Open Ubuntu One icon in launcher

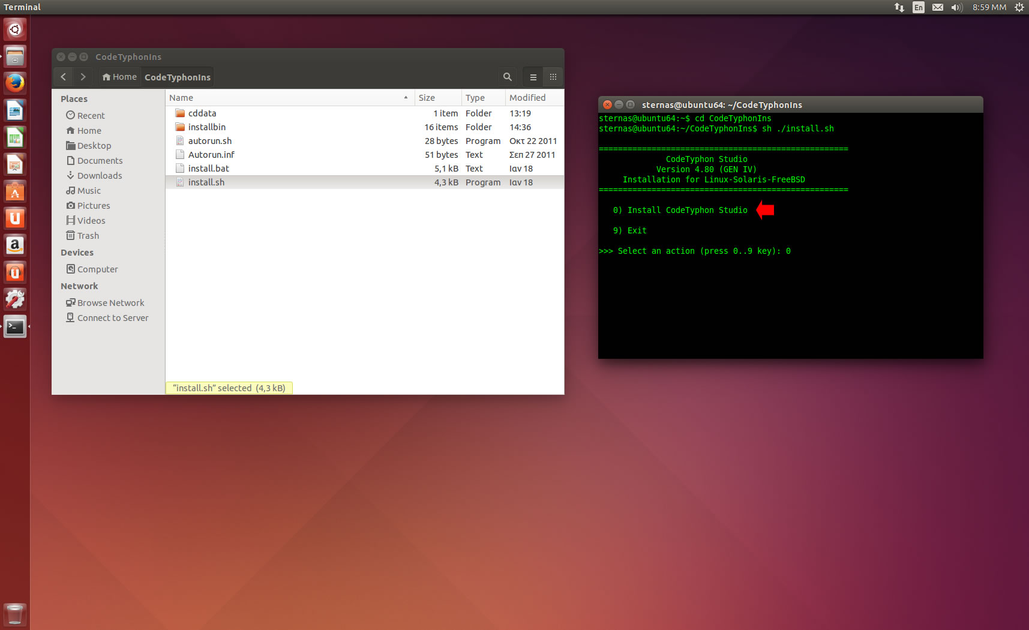coord(15,218)
